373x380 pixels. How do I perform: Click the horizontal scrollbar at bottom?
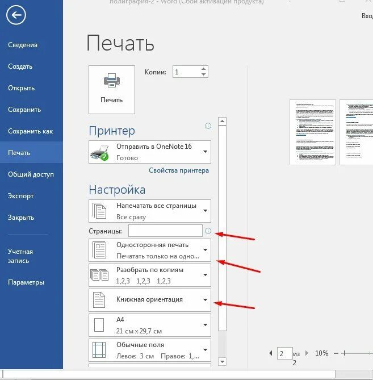[169, 374]
